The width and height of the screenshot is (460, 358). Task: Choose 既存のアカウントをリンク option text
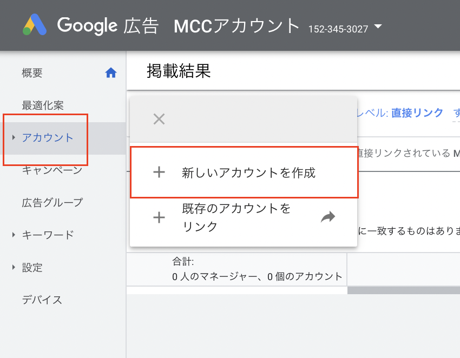[x=236, y=217]
